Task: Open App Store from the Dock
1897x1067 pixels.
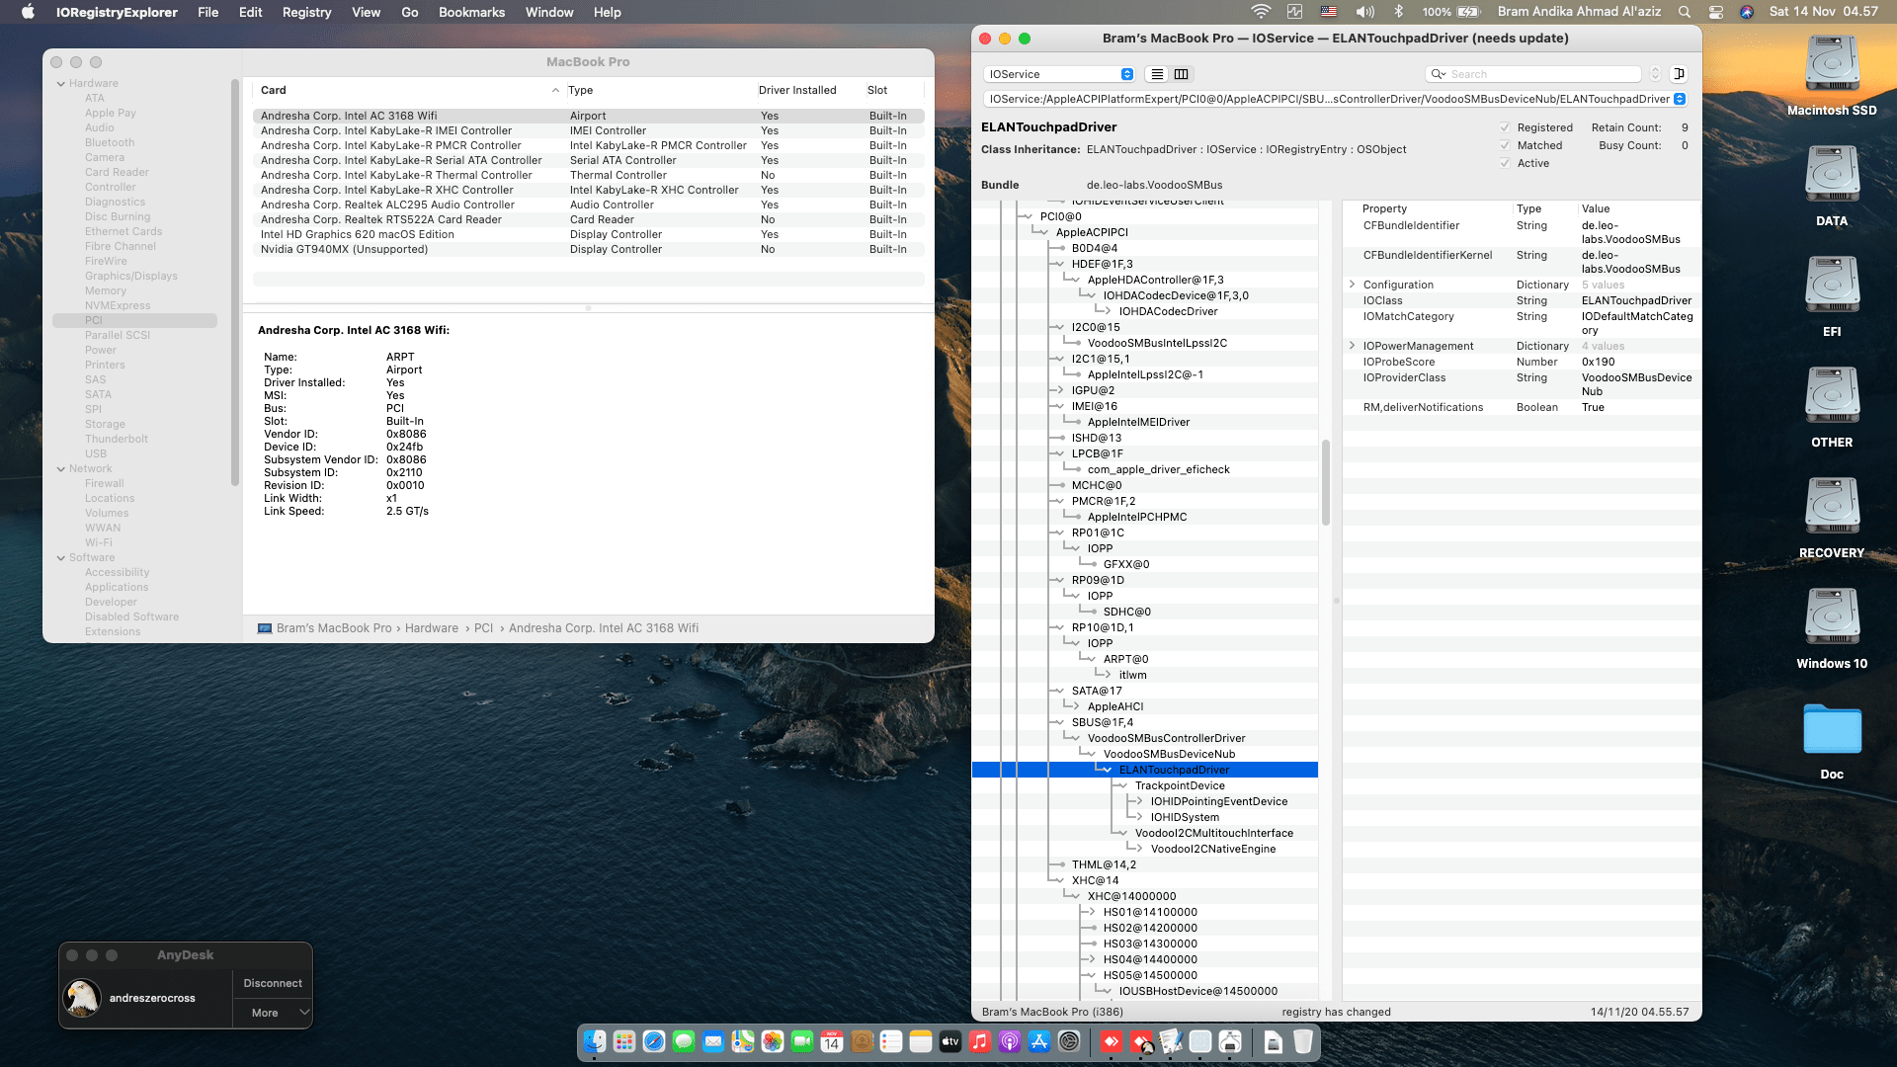Action: 1038,1041
